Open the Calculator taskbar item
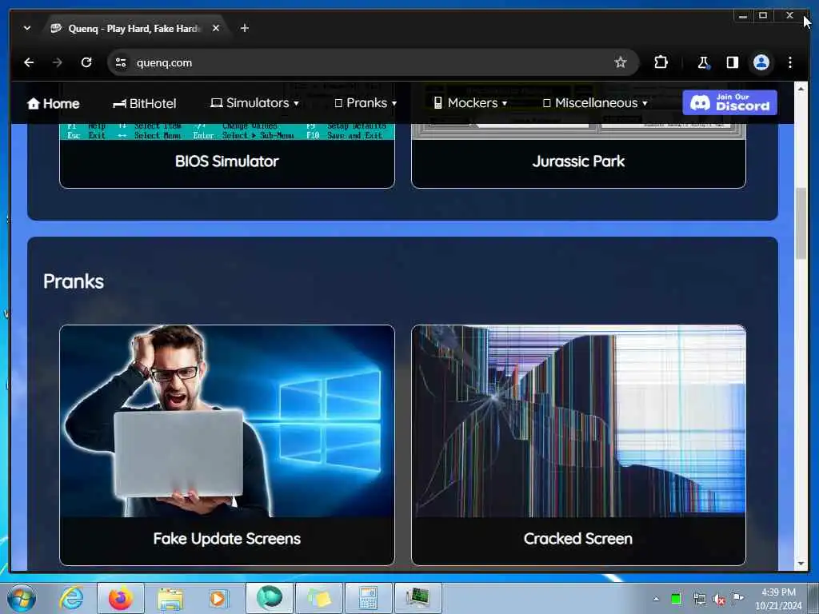The height and width of the screenshot is (614, 819). 368,598
